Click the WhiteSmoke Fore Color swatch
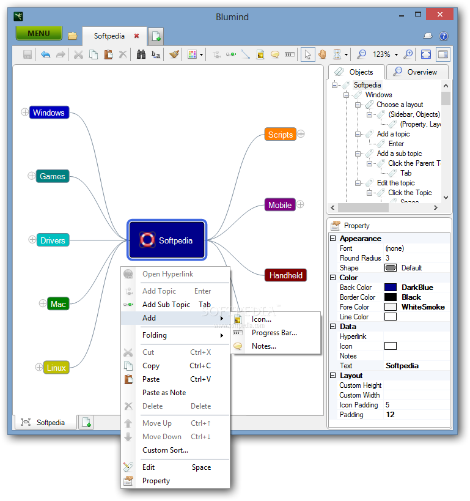470x501 pixels. [391, 307]
